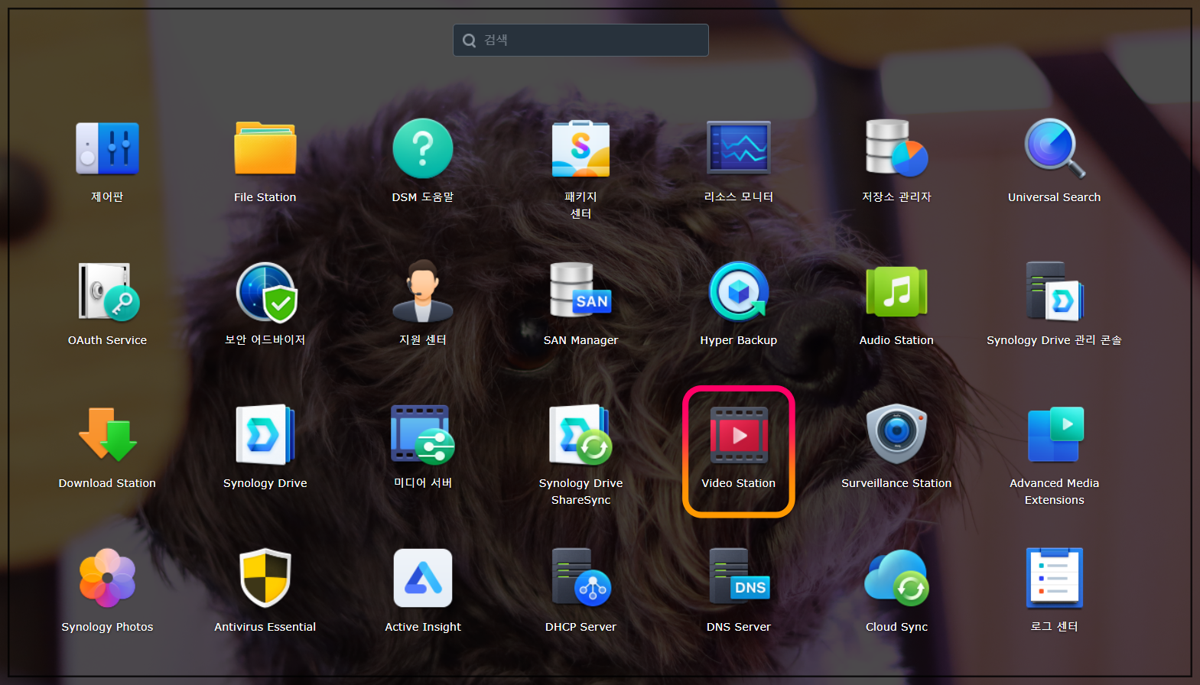The height and width of the screenshot is (685, 1200).
Task: Open Cloud Sync
Action: pos(896,579)
